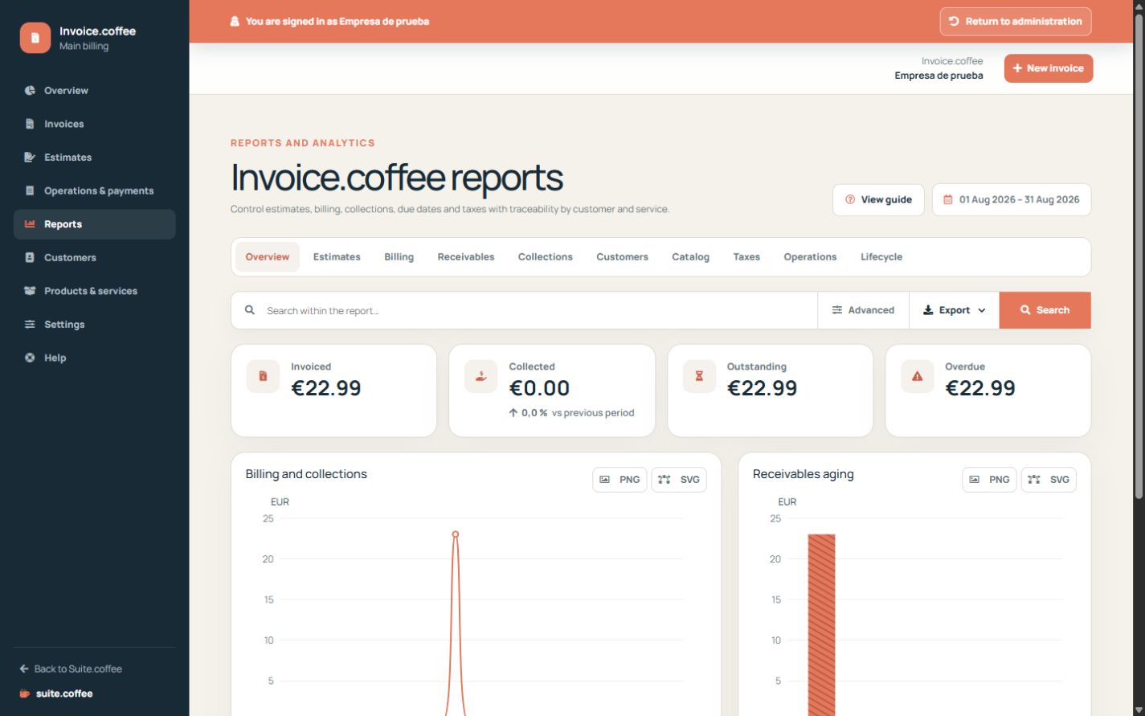
Task: Open the Export dropdown menu
Action: (954, 310)
